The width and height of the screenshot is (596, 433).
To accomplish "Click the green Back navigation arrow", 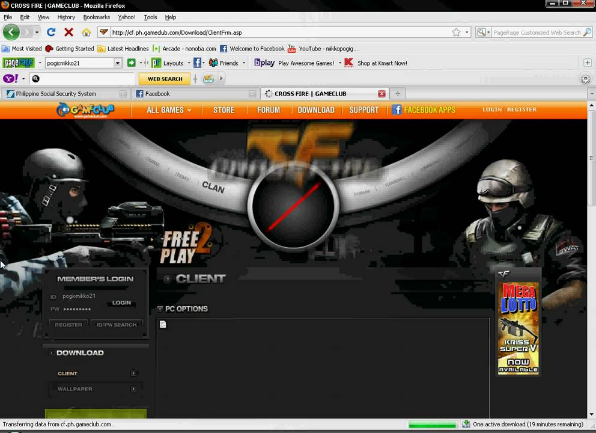I will [11, 32].
